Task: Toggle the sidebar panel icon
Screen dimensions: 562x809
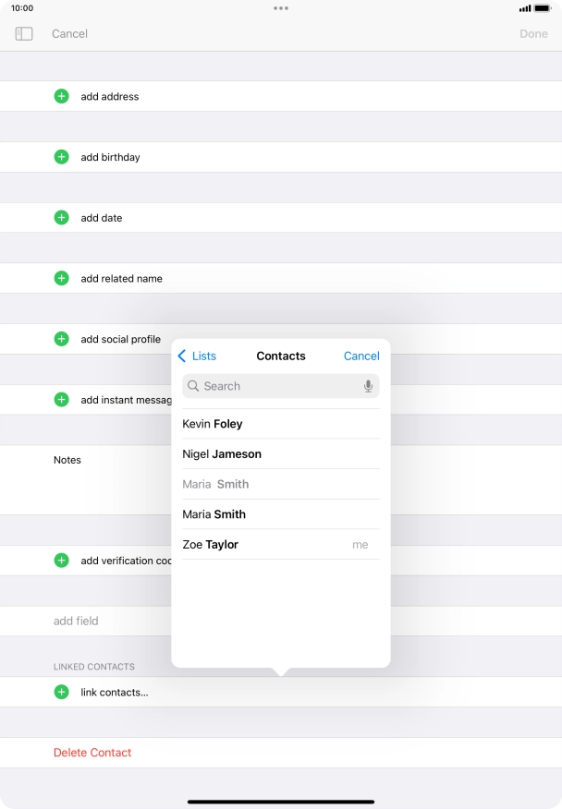Action: 24,33
